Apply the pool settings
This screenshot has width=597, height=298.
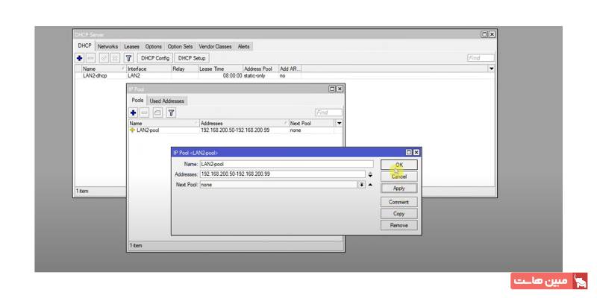point(399,188)
